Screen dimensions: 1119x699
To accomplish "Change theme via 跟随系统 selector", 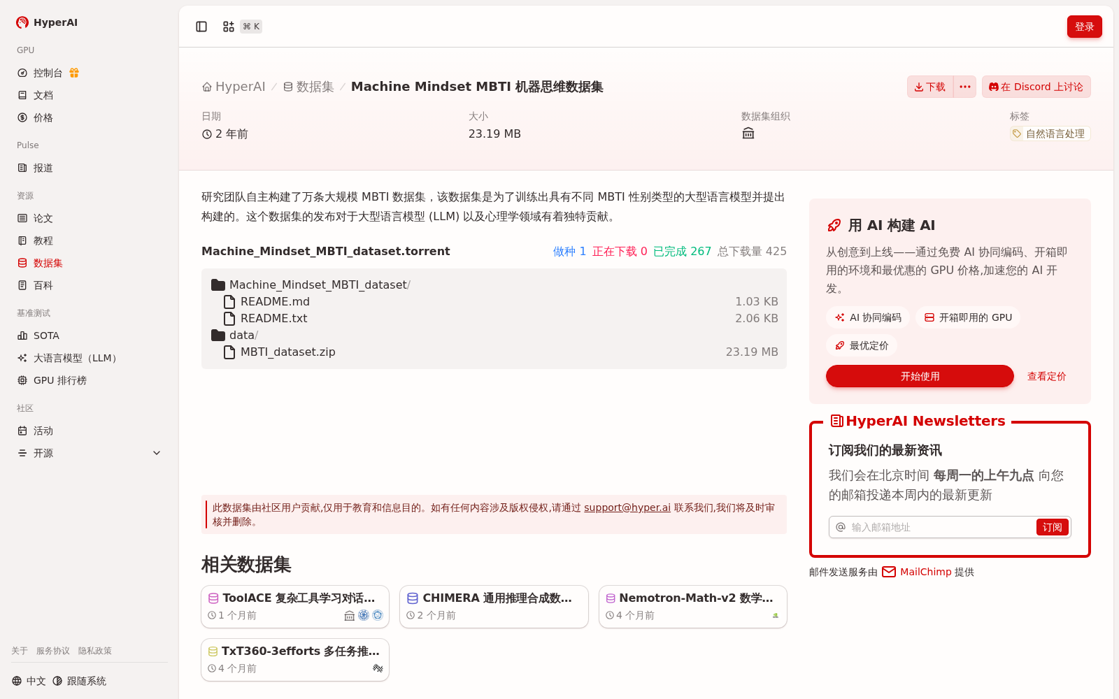I will [79, 681].
